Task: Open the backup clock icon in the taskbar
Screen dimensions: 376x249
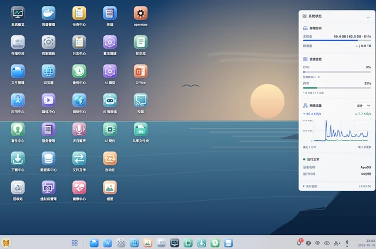Action: coord(215,243)
